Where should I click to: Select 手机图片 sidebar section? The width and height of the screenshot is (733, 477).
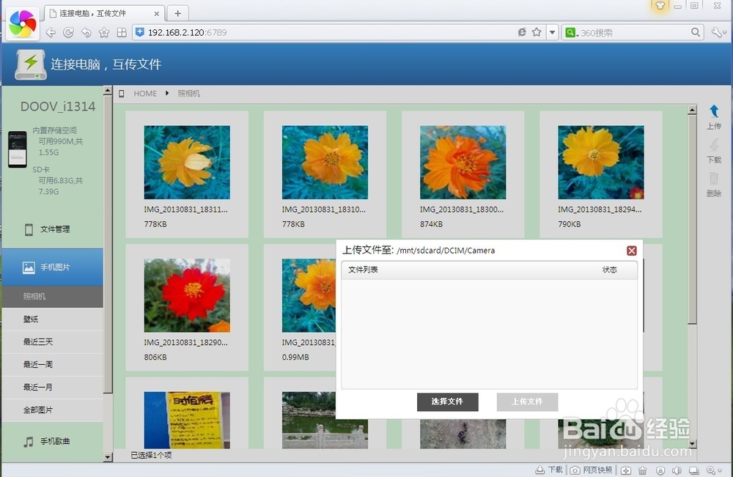coord(52,267)
